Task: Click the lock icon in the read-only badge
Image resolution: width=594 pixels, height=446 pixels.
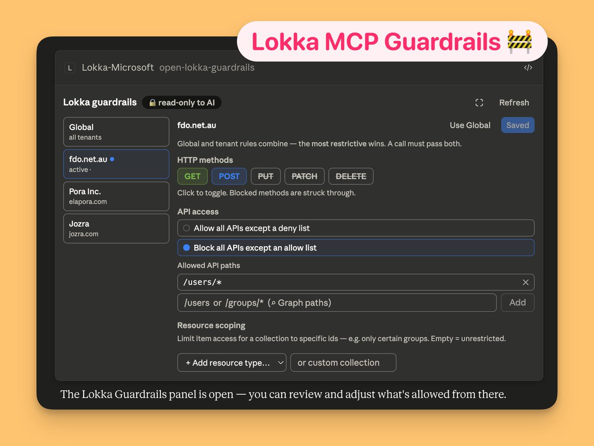Action: pos(152,103)
